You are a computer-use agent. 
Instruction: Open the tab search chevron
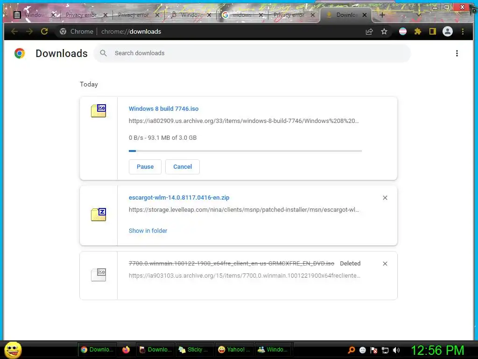[x=419, y=14]
